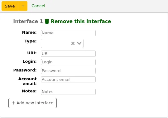Focus the Name input field

68,33
